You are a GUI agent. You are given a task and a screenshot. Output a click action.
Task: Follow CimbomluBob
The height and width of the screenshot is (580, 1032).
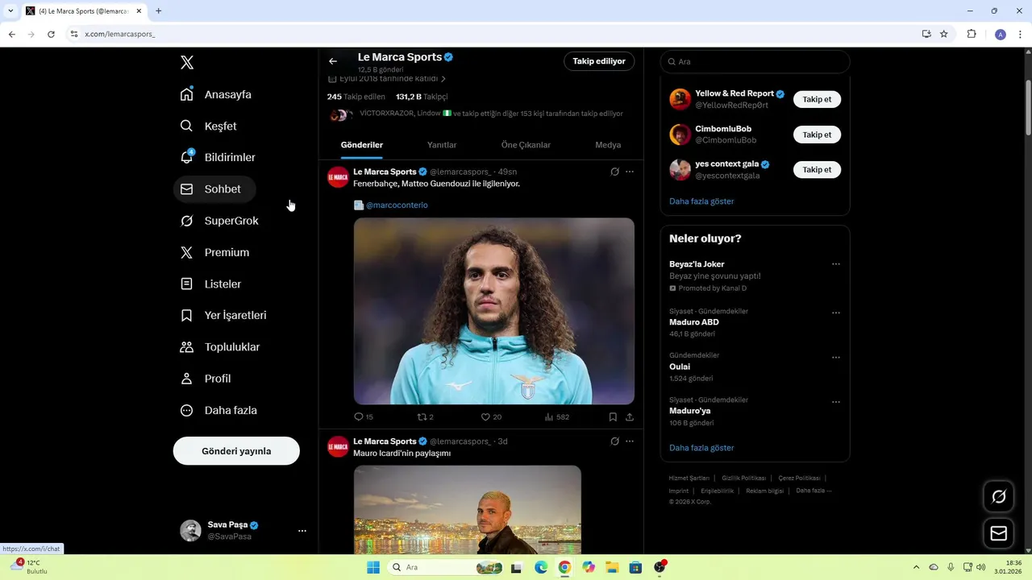[x=817, y=135]
